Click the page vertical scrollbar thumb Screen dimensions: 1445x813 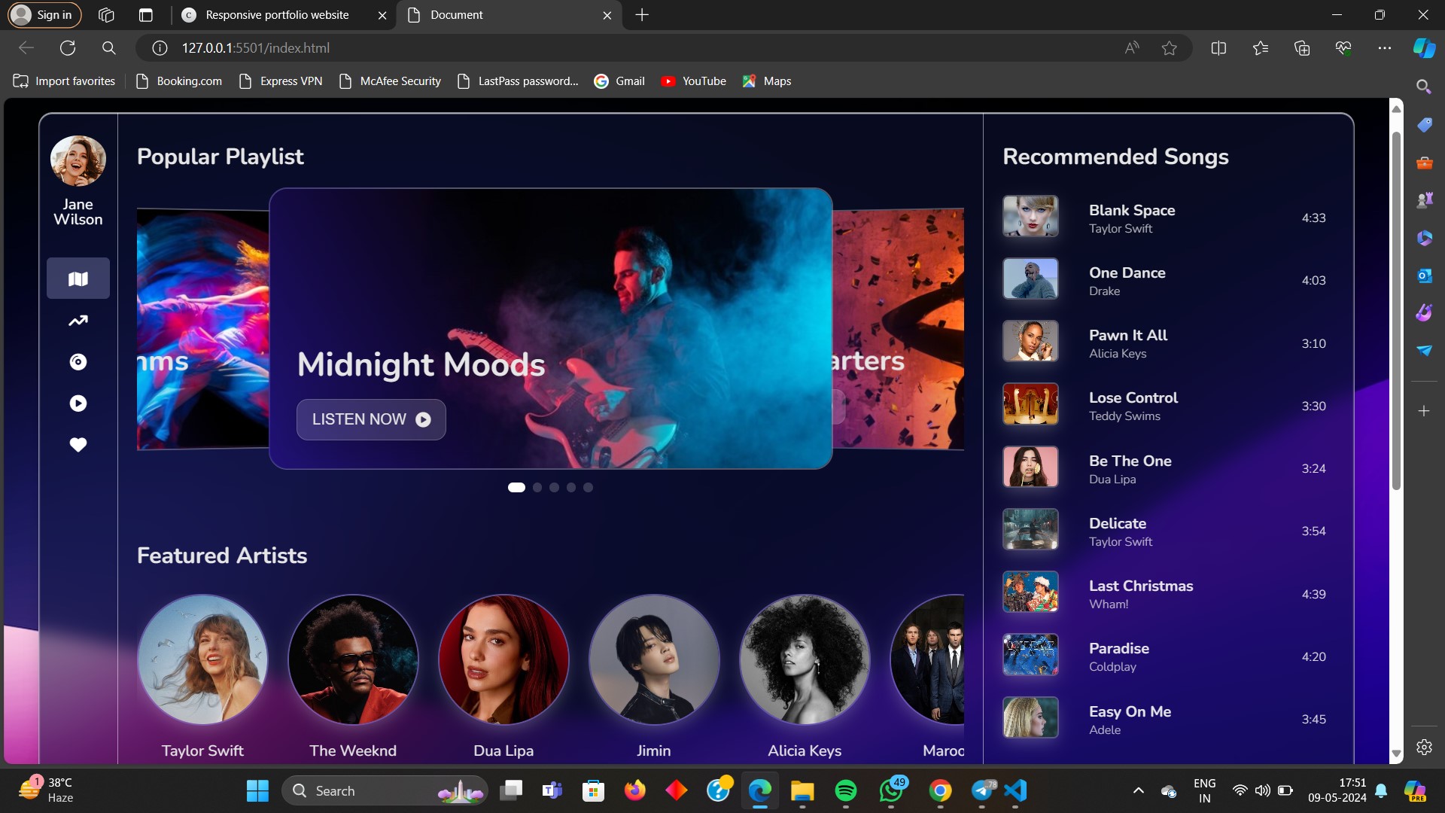click(1396, 310)
